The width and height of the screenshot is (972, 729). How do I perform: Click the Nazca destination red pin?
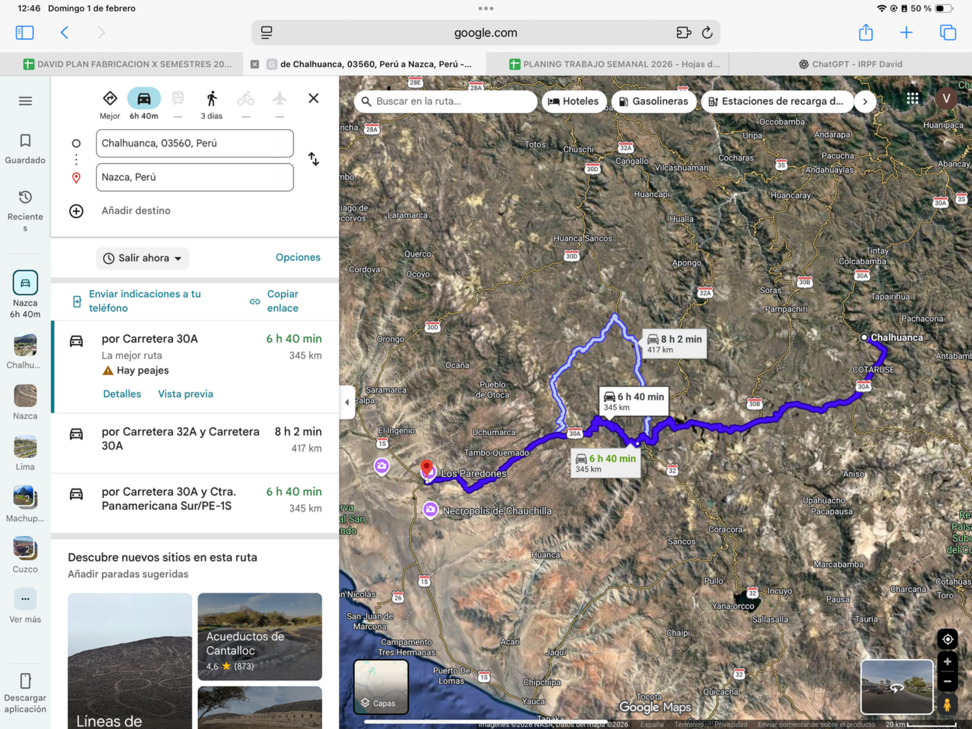coord(427,467)
